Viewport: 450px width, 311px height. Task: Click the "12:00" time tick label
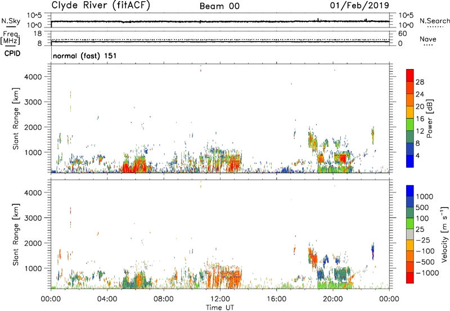tap(220, 299)
